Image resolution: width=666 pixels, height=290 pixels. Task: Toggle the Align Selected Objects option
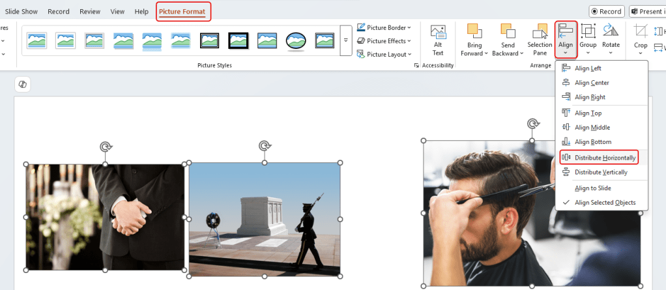(605, 203)
